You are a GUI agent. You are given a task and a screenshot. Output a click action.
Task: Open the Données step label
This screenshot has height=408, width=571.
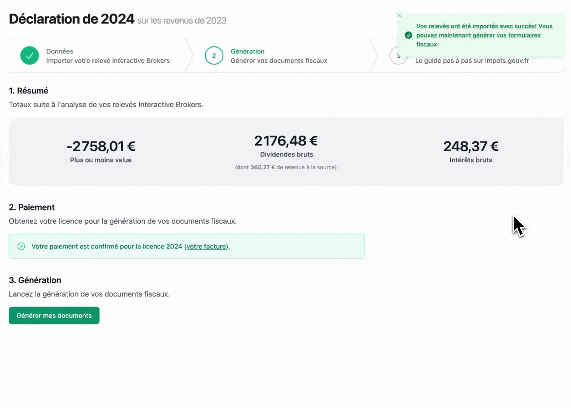click(59, 51)
